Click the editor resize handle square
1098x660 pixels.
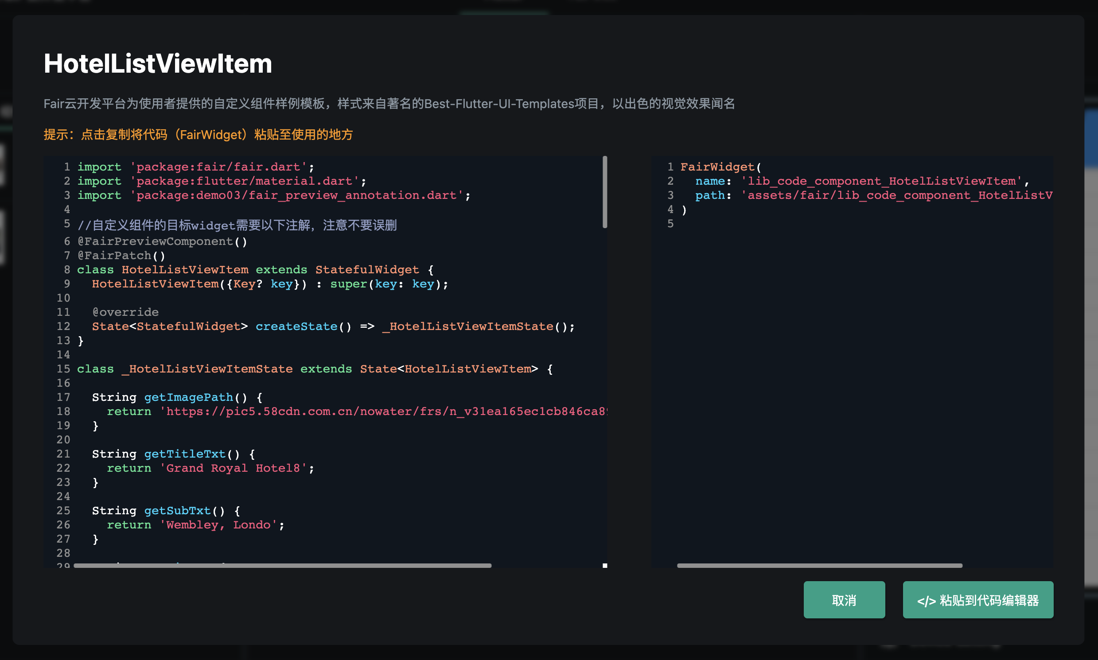[x=605, y=565]
